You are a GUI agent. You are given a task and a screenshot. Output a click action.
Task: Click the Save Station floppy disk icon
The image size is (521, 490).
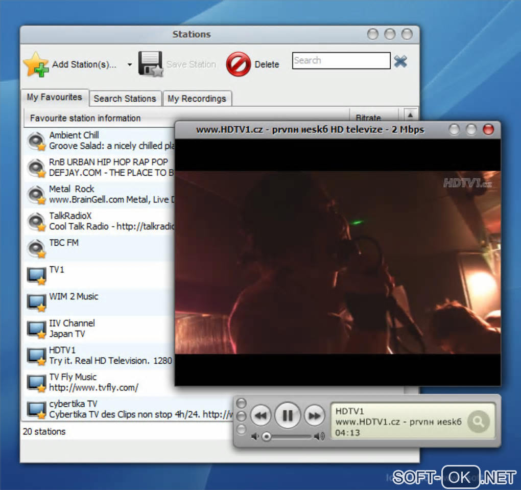coord(150,64)
